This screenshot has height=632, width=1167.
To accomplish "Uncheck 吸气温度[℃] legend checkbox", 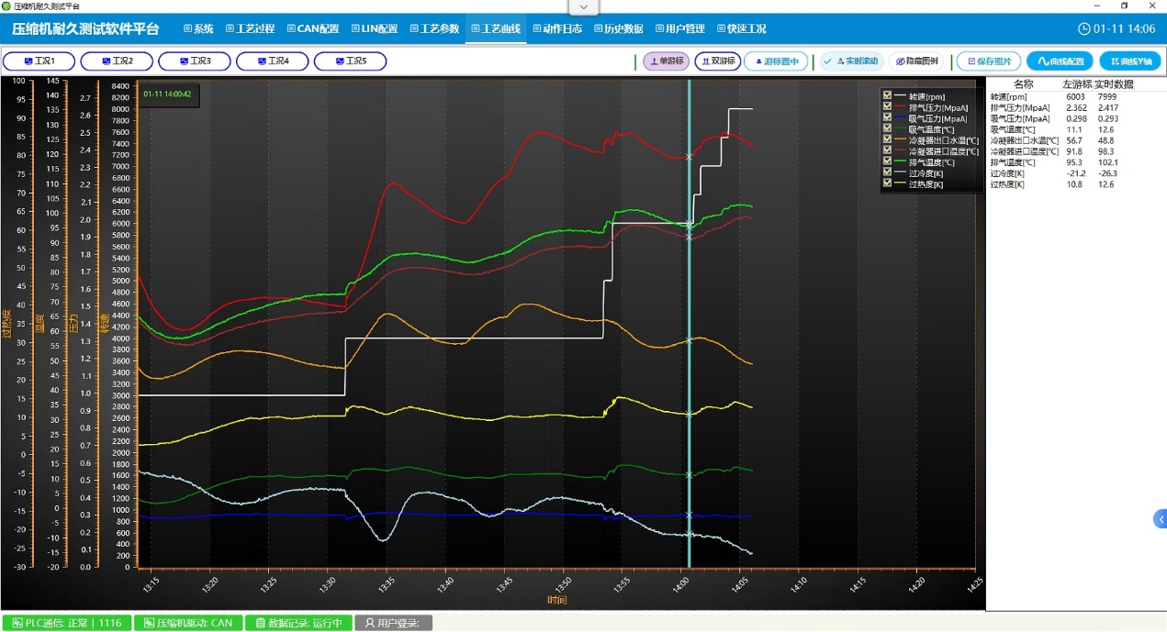I will point(887,128).
